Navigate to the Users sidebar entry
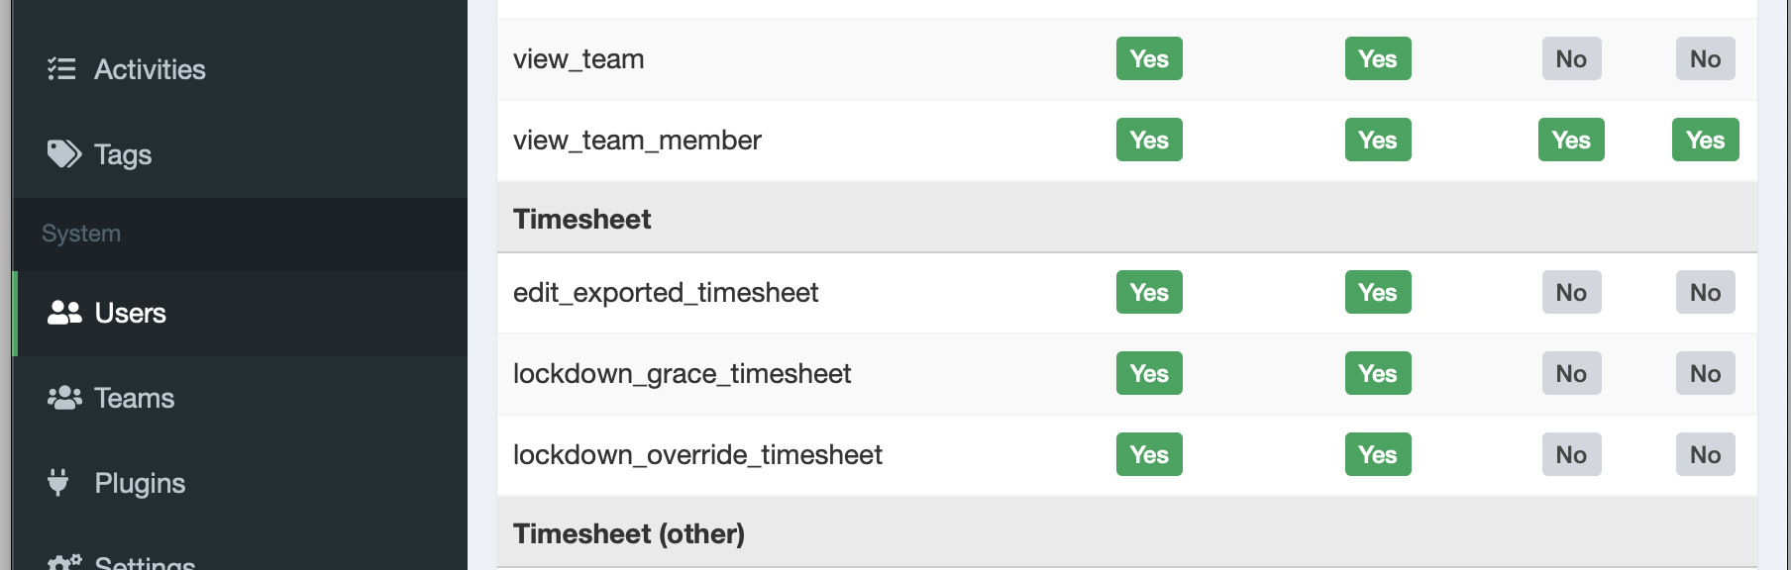 pos(130,313)
